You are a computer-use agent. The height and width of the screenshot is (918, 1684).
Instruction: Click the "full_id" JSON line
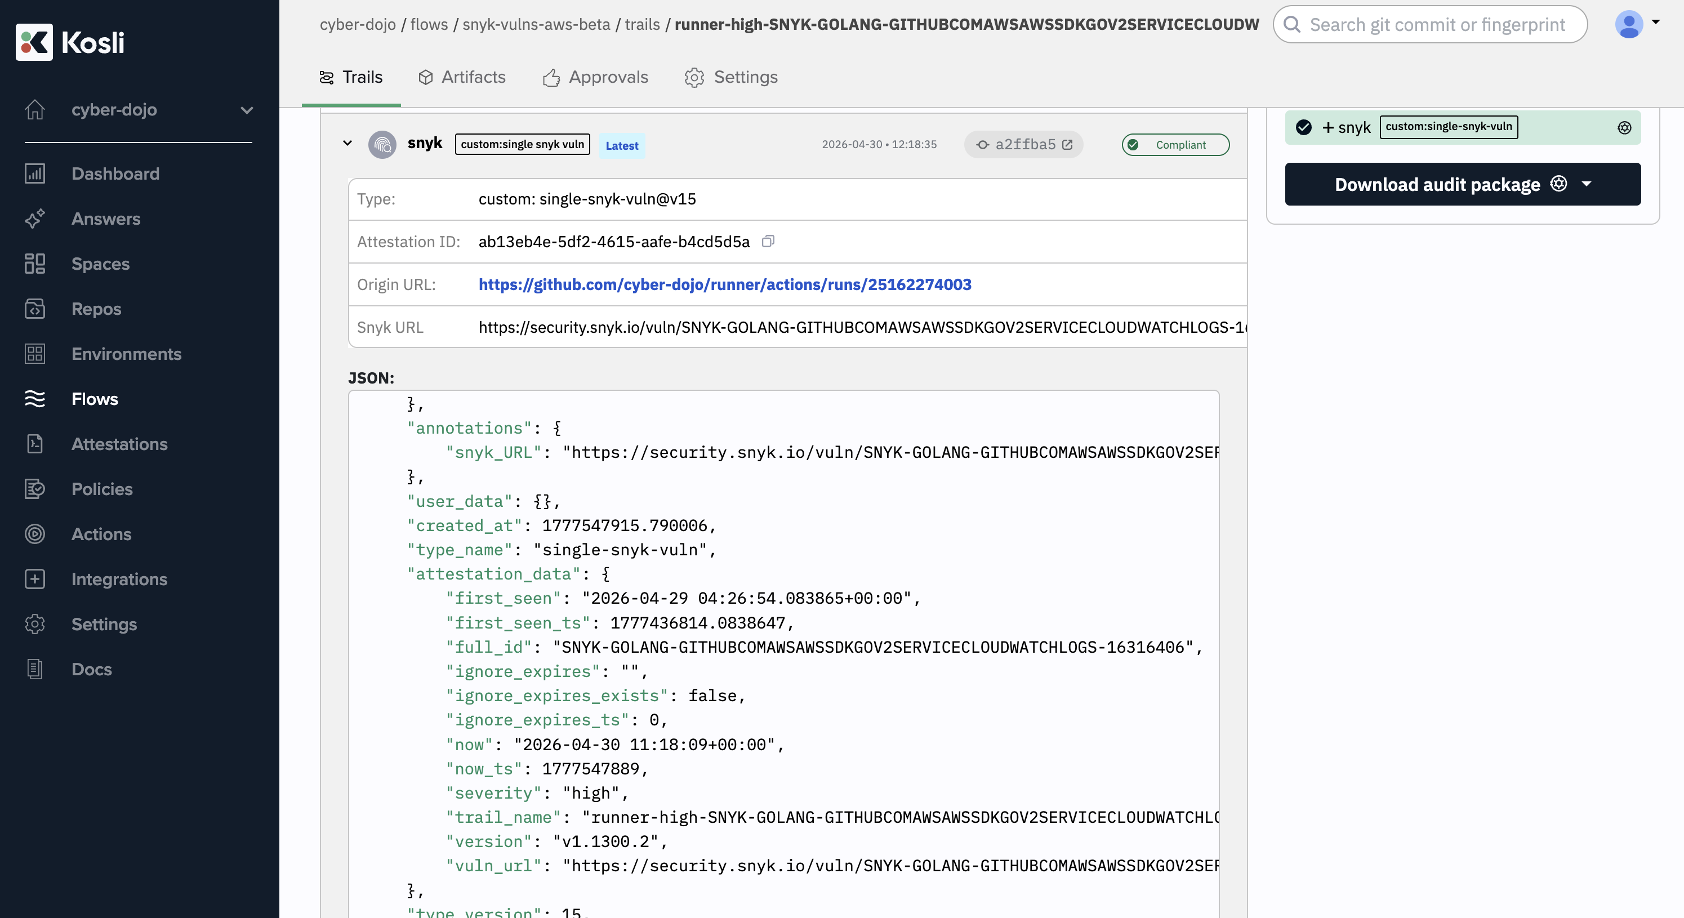[x=825, y=647]
